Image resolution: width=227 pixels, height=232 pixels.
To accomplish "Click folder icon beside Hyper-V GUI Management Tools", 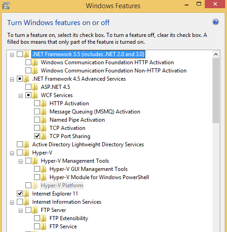I will [x=44, y=169].
